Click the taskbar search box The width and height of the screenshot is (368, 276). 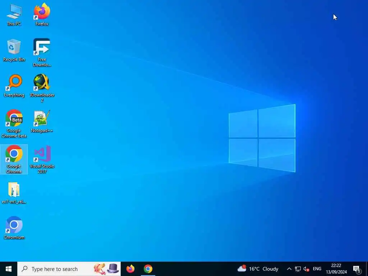point(69,269)
